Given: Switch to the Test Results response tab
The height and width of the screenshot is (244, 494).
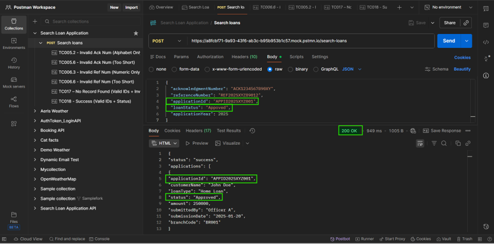Looking at the screenshot, I should (x=229, y=131).
